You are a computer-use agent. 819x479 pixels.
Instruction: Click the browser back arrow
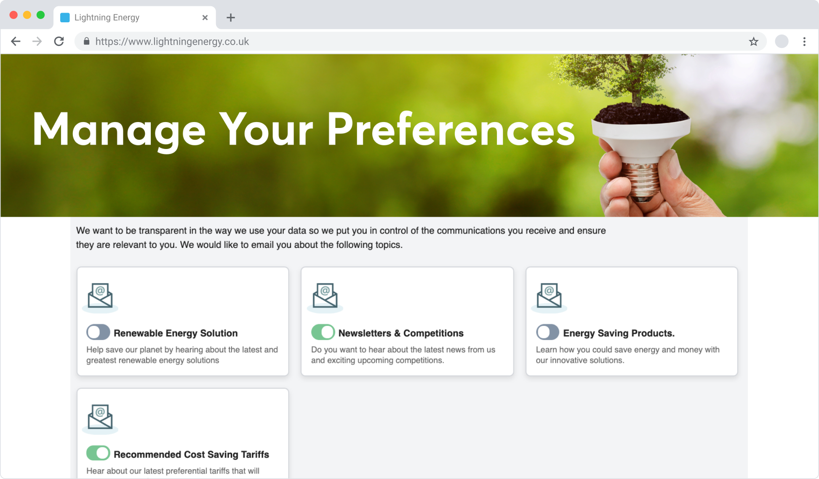tap(16, 41)
